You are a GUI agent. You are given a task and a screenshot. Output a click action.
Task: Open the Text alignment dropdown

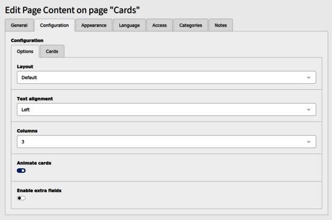(166, 110)
